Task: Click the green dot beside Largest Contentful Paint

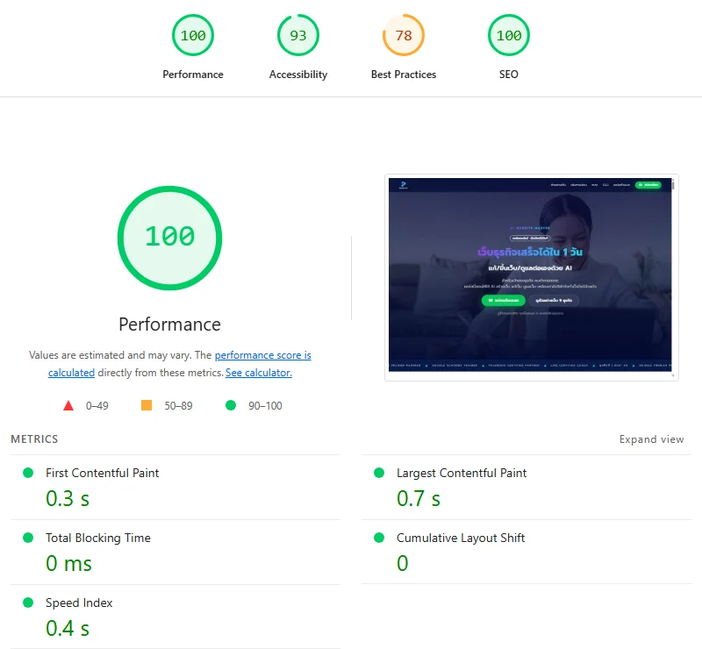Action: click(x=379, y=473)
